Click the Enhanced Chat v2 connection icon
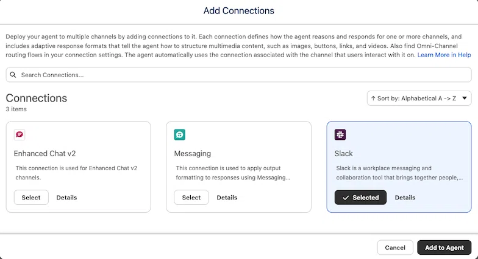The height and width of the screenshot is (259, 478). (x=20, y=134)
